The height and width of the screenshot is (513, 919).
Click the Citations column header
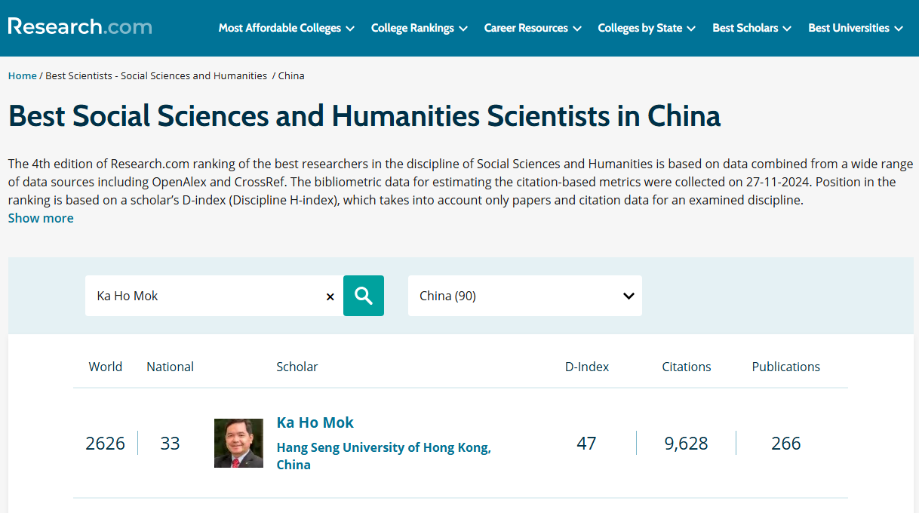point(687,367)
